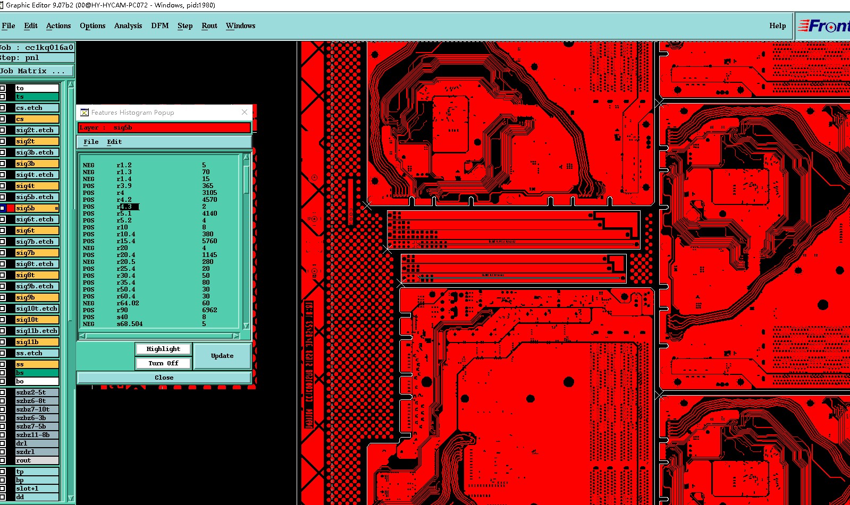Close the Features Histogram Popup with the X
Image resolution: width=850 pixels, height=505 pixels.
(245, 112)
